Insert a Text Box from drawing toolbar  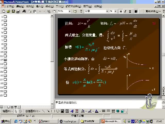pos(62,111)
